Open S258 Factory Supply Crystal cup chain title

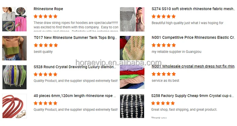[x=192, y=96]
